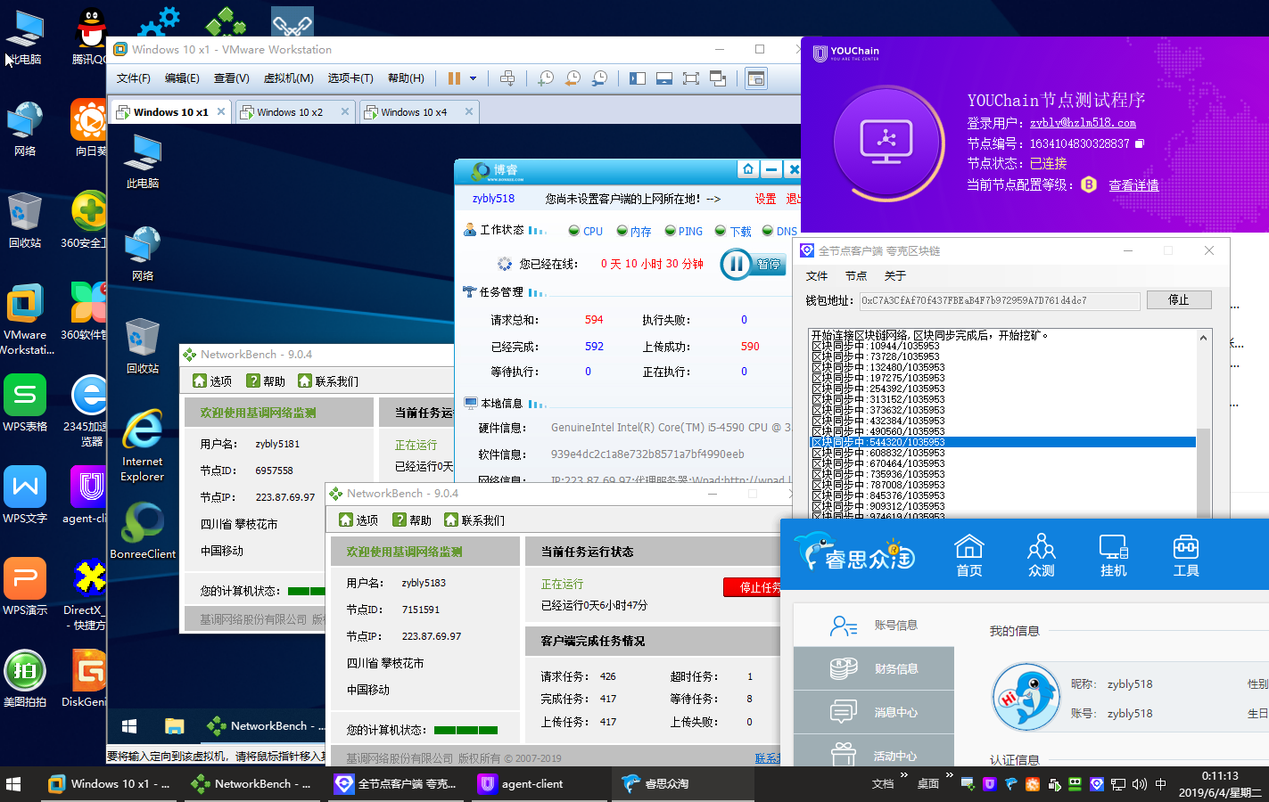The image size is (1269, 802).
Task: Click the 暂停 pause button in Bonree client
Action: (753, 264)
